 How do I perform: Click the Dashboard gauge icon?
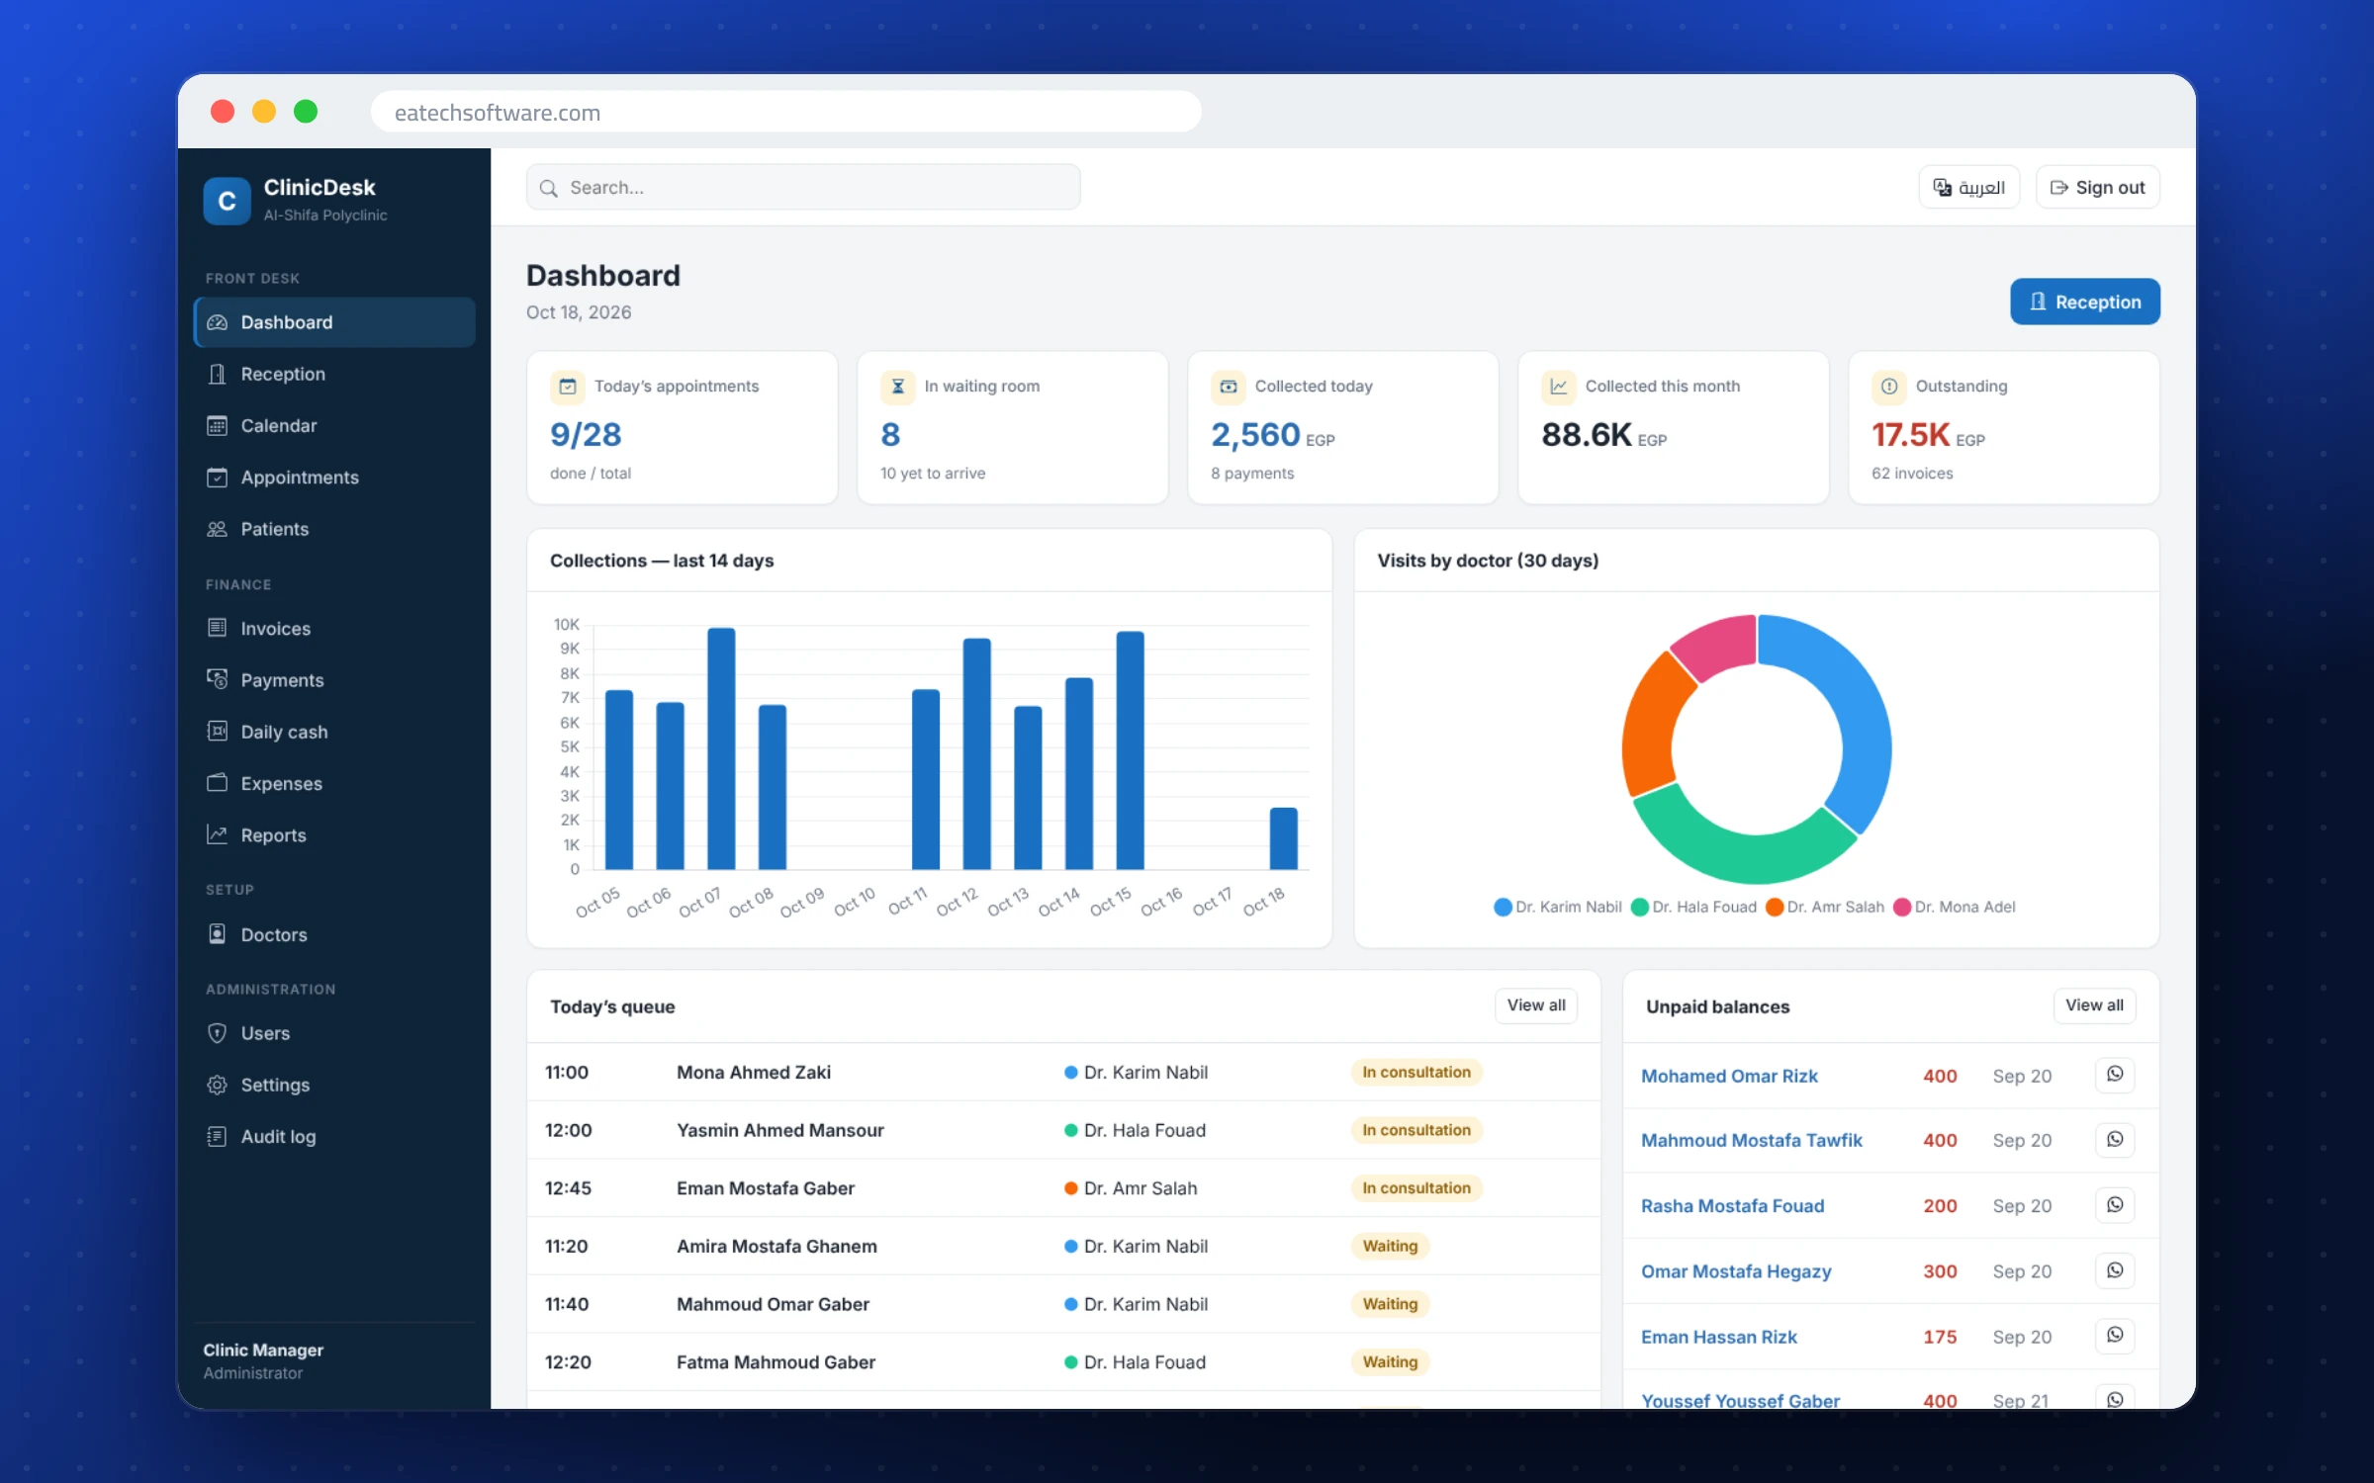tap(217, 322)
